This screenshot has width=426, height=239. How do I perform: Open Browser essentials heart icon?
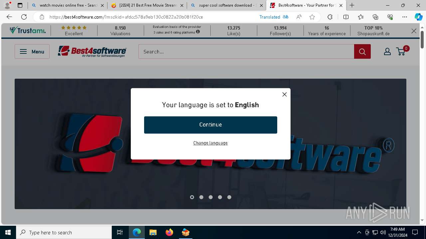[x=390, y=17]
